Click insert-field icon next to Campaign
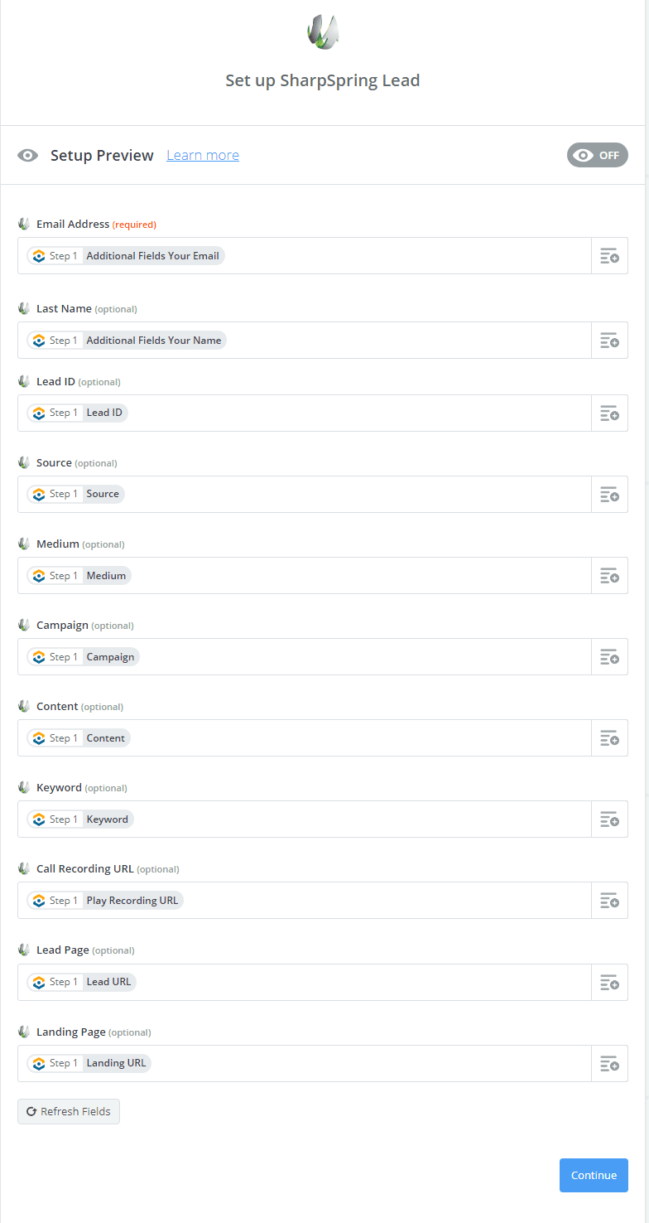The height and width of the screenshot is (1223, 649). [609, 657]
